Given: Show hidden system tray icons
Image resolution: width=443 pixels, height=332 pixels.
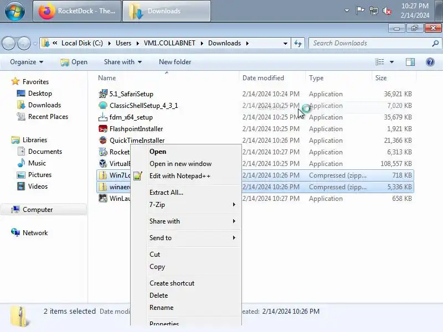Looking at the screenshot, I should tap(347, 11).
